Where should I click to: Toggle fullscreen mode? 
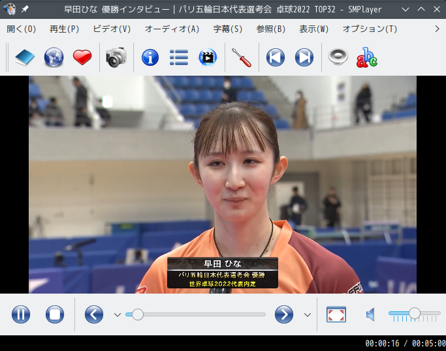click(336, 314)
